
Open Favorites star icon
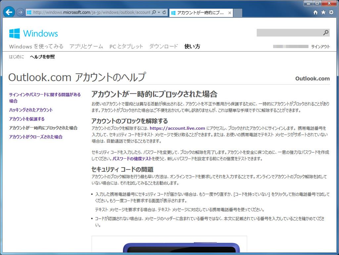coord(323,12)
